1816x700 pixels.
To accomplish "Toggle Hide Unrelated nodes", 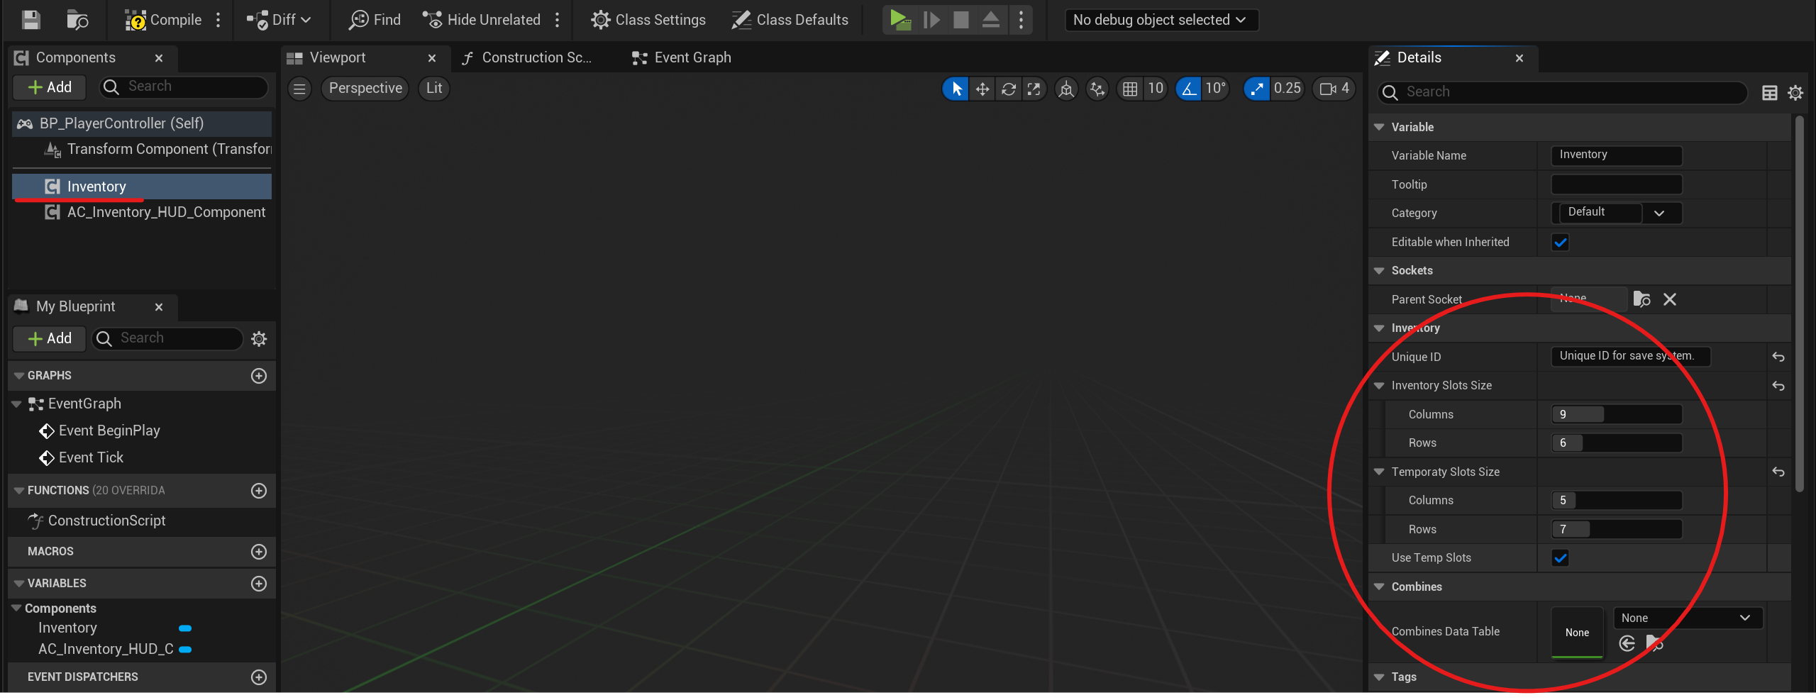I will coord(482,20).
